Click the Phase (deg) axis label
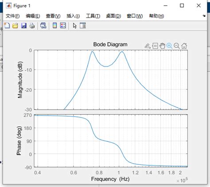Viewport: 210px width, 187px height. [19, 140]
